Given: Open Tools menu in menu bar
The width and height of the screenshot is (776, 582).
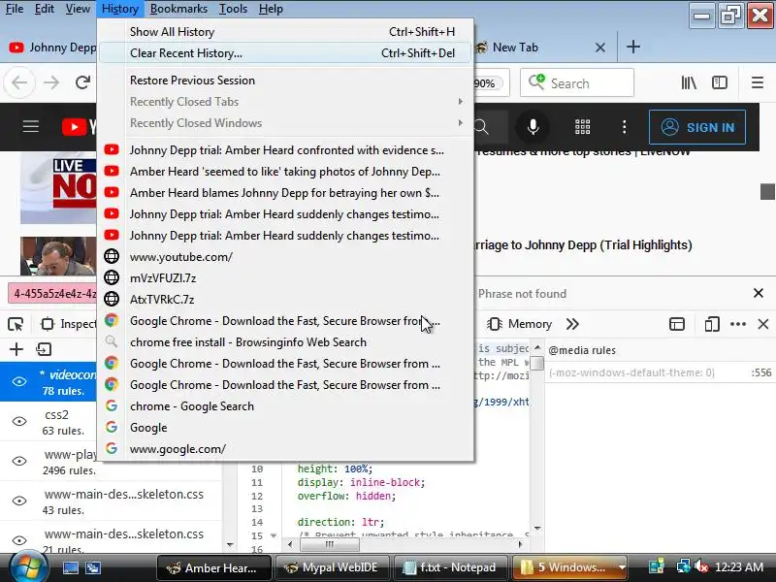Looking at the screenshot, I should click(233, 9).
